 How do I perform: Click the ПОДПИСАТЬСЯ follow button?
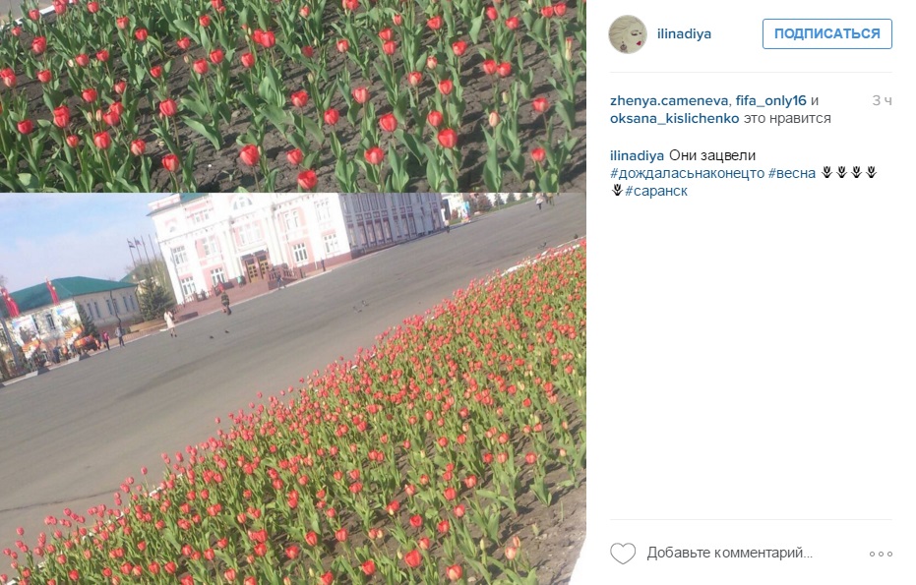coord(826,33)
